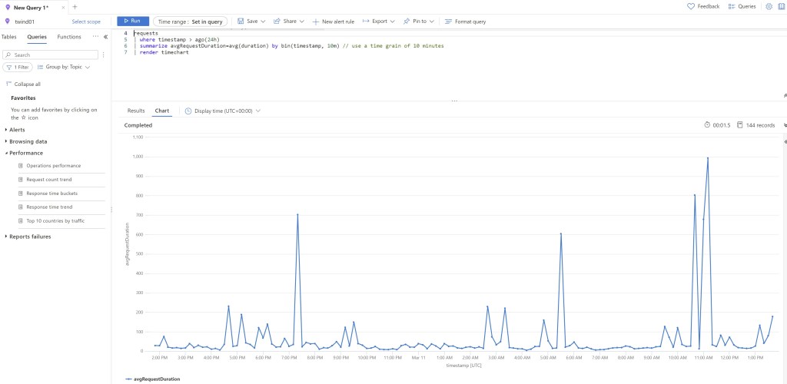Click the Format query icon
Image resolution: width=787 pixels, height=384 pixels.
point(449,22)
